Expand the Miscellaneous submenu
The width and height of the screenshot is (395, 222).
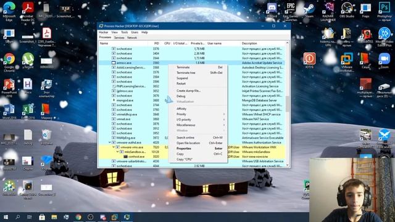click(198, 125)
